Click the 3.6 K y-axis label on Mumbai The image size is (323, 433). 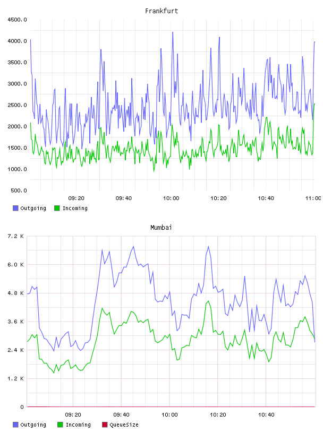tap(15, 322)
